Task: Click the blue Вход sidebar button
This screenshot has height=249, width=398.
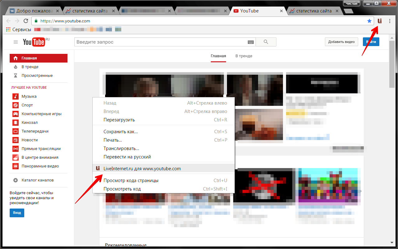Action: (x=17, y=213)
